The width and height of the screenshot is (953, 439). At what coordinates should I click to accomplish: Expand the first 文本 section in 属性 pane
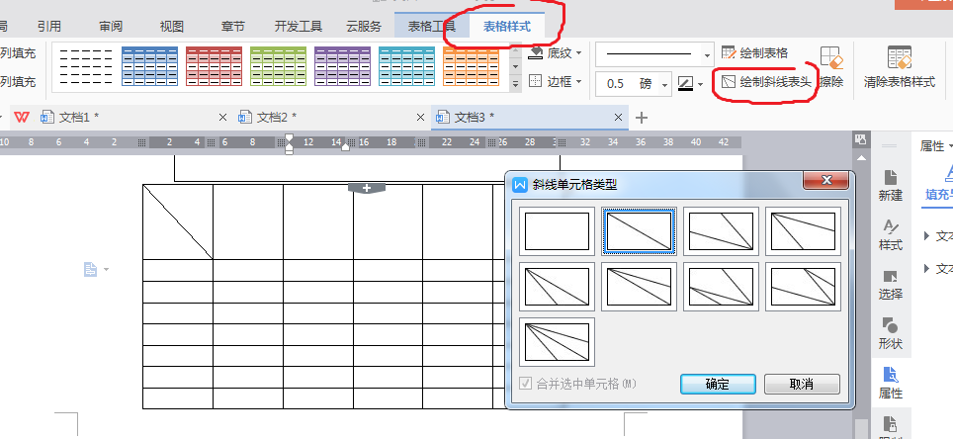[927, 235]
